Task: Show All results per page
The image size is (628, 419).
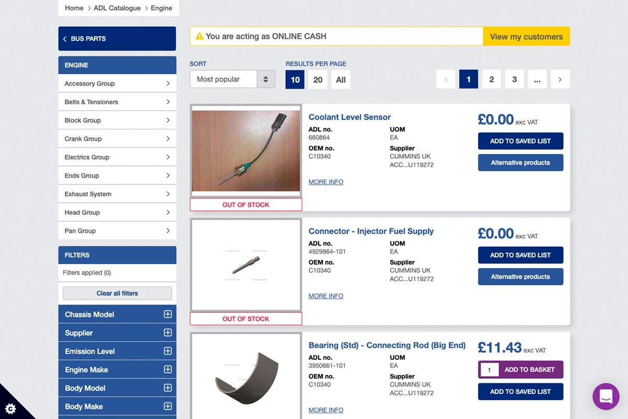Action: pyautogui.click(x=341, y=80)
